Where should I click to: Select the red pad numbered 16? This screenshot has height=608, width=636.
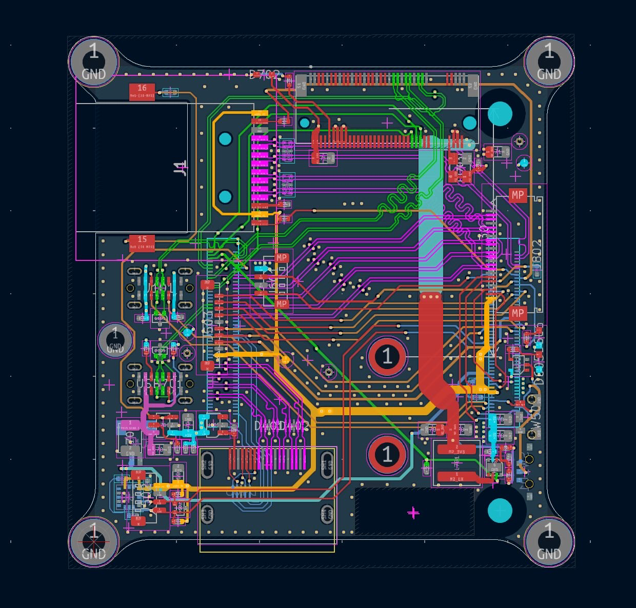point(142,91)
